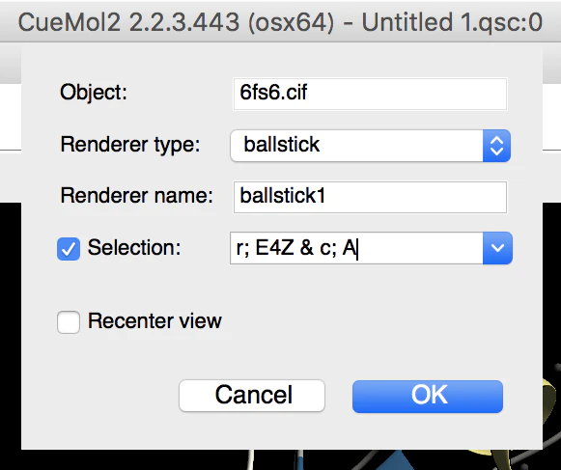
Task: Click the Renderer type label
Action: 130,145
